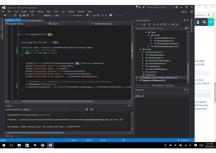
Task: Click Refresh icon in Solution Explorer toolbar
Action: 158,24
